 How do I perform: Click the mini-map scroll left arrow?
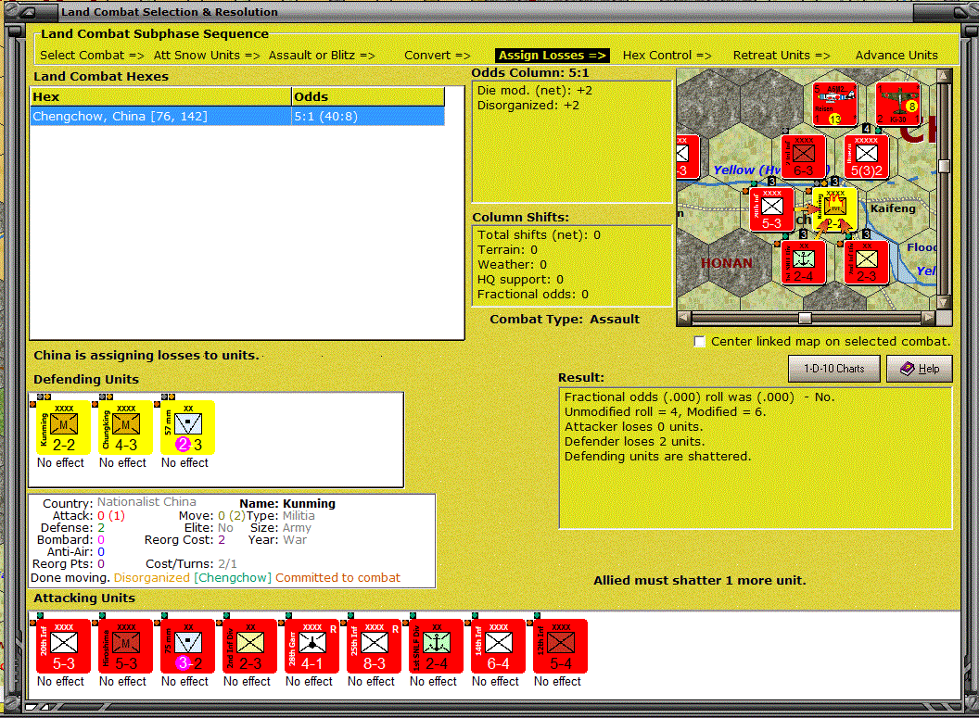point(684,318)
